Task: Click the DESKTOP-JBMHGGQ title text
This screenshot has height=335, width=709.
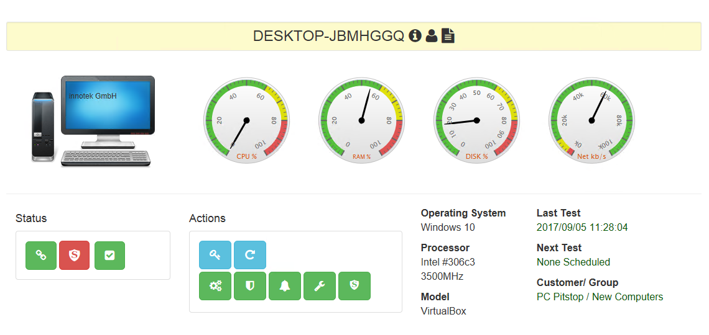Action: click(328, 36)
